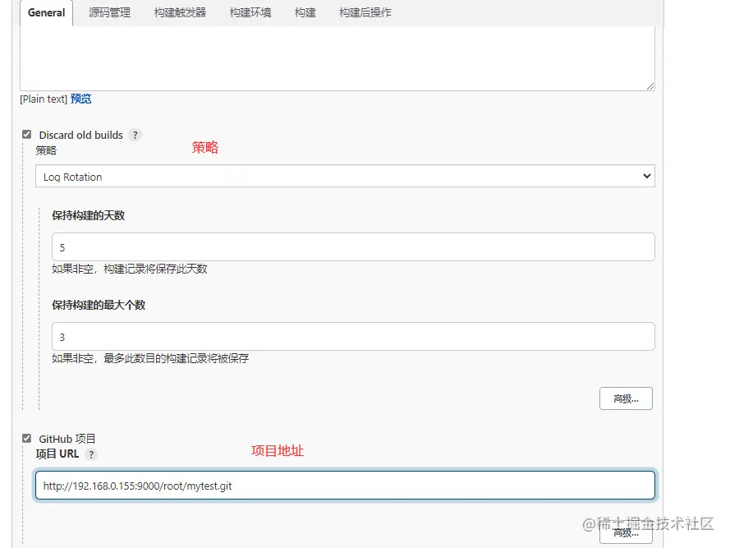Click the 高级... button under Discard old builds
The image size is (730, 548).
tap(626, 398)
